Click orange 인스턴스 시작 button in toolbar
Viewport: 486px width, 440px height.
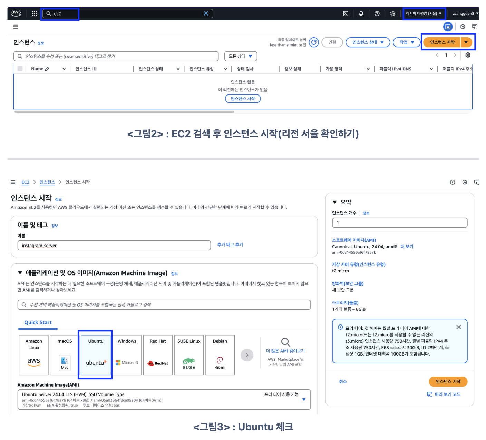click(442, 42)
